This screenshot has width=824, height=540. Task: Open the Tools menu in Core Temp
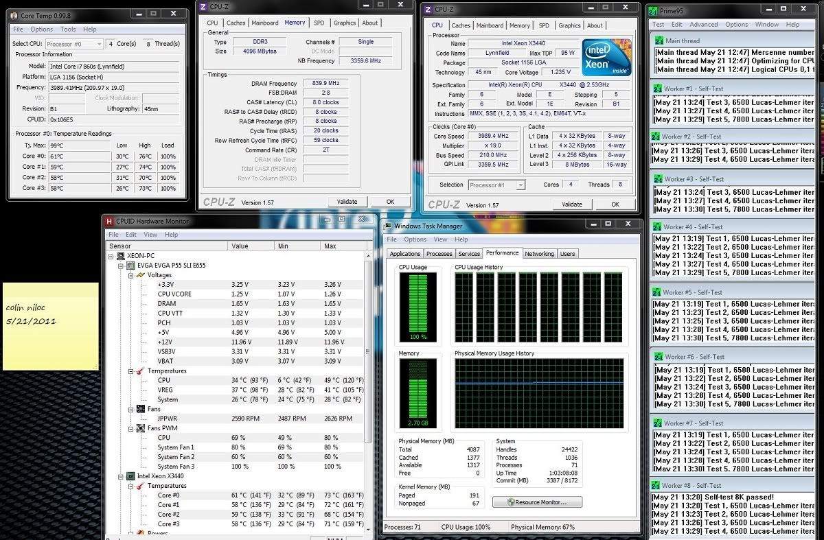[68, 30]
